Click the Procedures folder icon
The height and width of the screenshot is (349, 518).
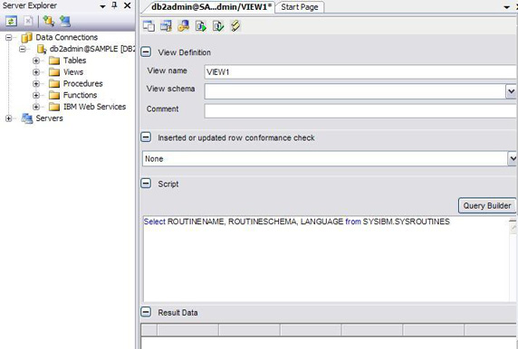(x=54, y=84)
